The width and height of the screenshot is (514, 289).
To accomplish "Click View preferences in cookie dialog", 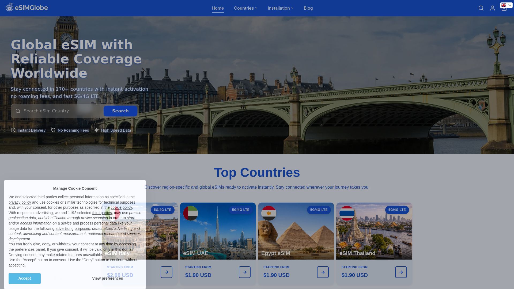I will pos(108,279).
